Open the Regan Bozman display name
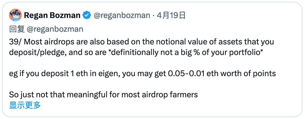This screenshot has height=119, width=305. click(x=52, y=16)
